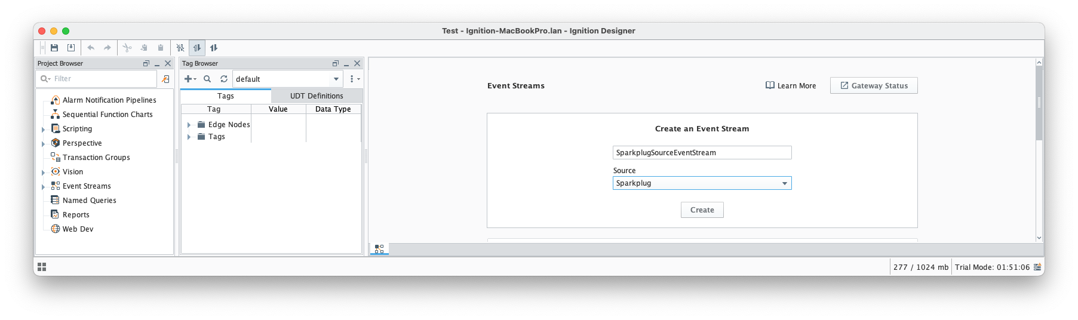
Task: Expand the Scripting tree node
Action: pos(43,130)
